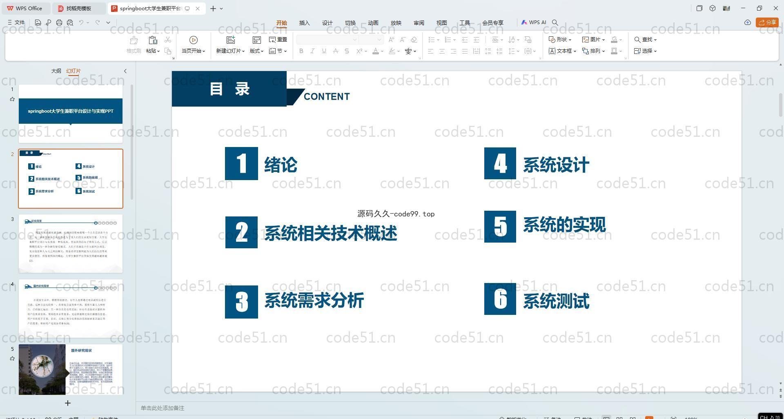This screenshot has height=419, width=784.
Task: Switch to the 大纲 (Outline) panel tab
Action: coord(56,71)
